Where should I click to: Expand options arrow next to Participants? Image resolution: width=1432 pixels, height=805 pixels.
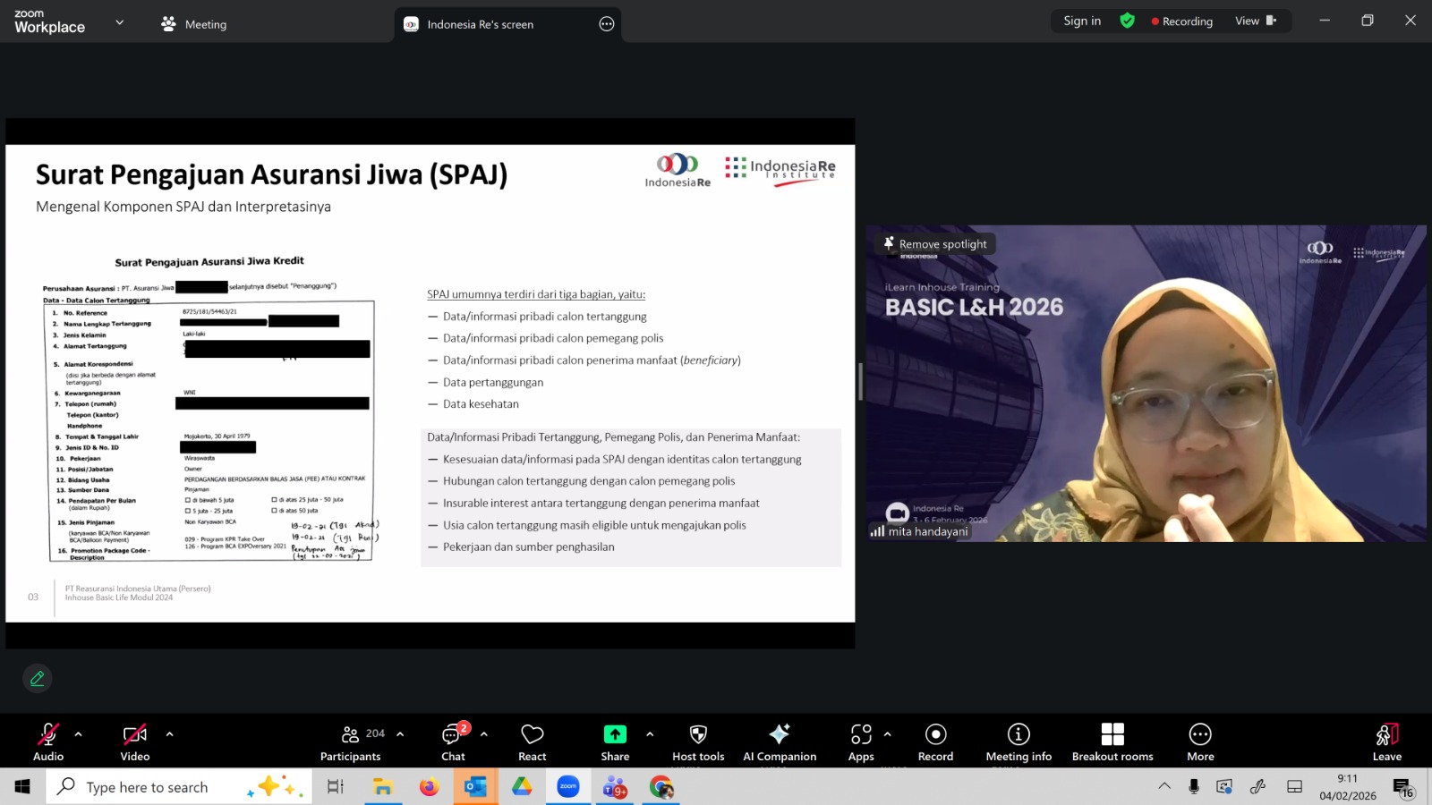point(400,734)
